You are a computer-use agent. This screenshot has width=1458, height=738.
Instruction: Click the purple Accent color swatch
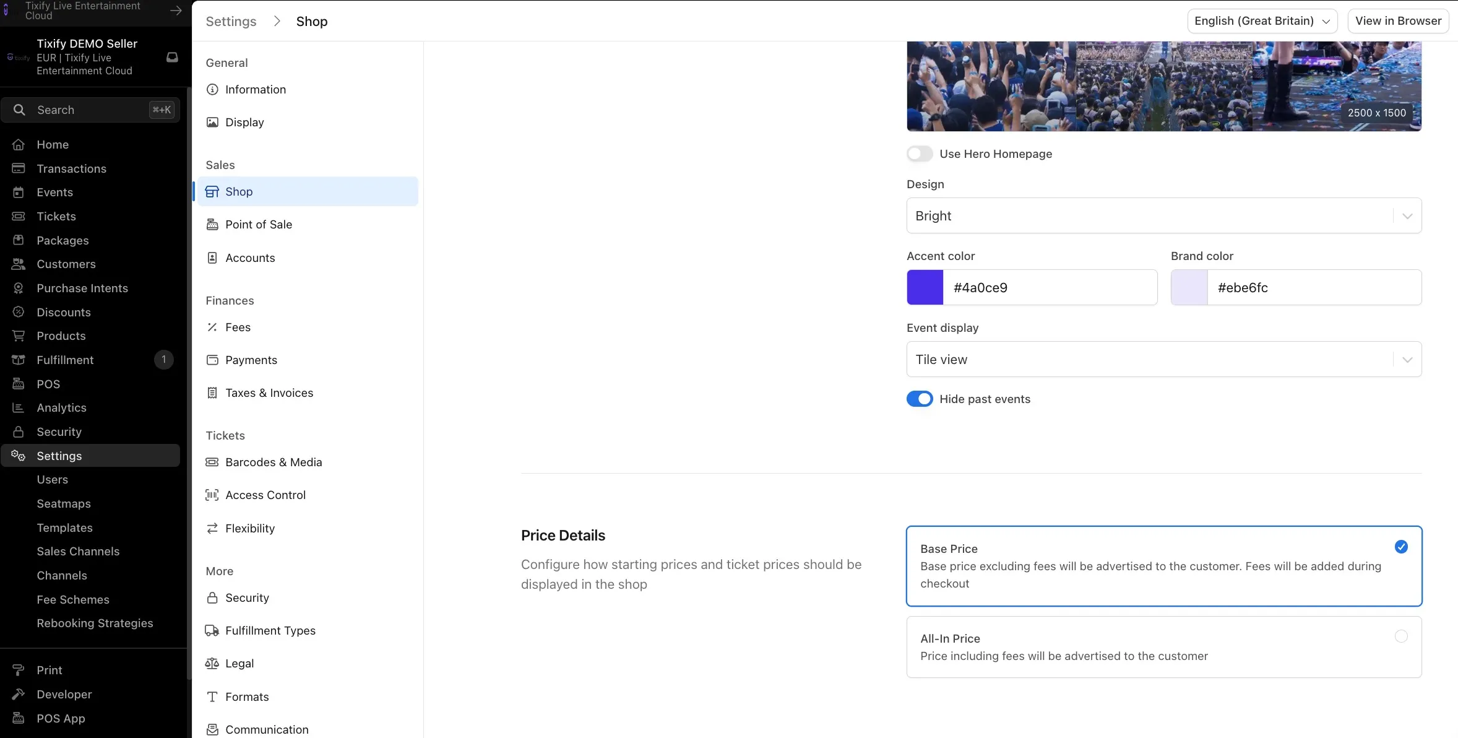pyautogui.click(x=925, y=287)
